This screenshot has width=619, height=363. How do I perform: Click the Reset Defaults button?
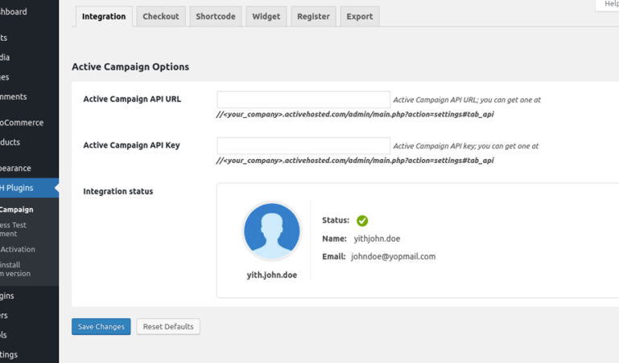click(168, 326)
